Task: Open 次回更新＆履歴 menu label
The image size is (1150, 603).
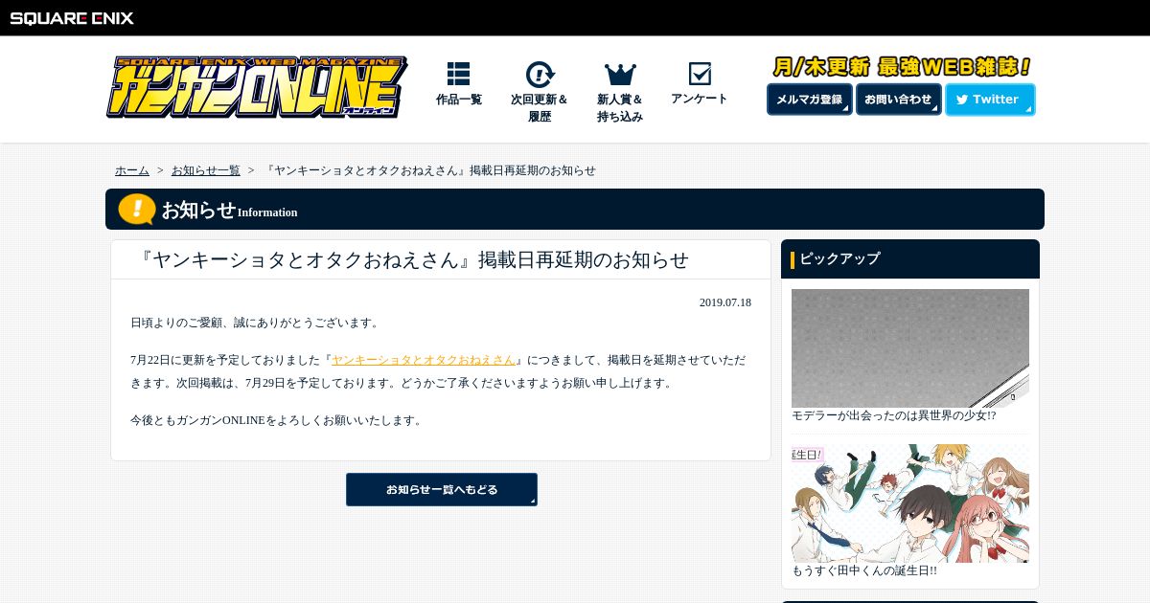Action: 540,108
